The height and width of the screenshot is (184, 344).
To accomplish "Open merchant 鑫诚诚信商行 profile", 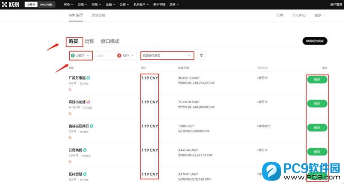I will pyautogui.click(x=79, y=126).
